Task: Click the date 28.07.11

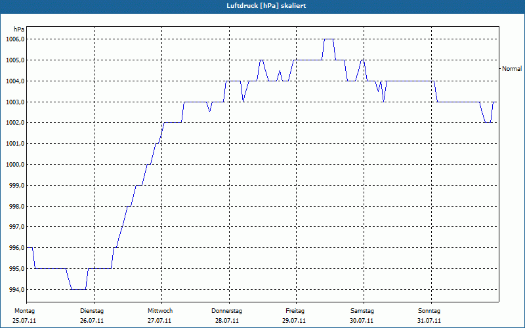Action: pos(227,321)
